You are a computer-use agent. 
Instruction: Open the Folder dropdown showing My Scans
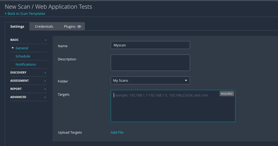[150, 80]
